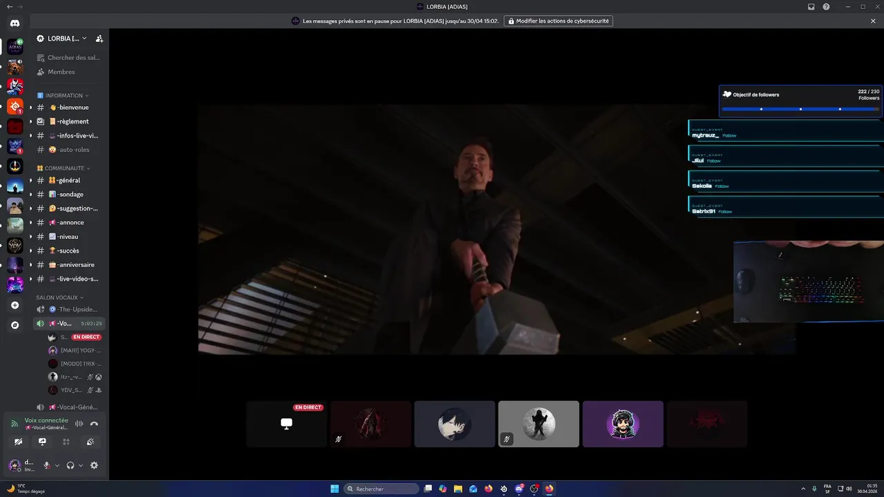Open User Settings gear icon
The width and height of the screenshot is (884, 497).
click(94, 465)
